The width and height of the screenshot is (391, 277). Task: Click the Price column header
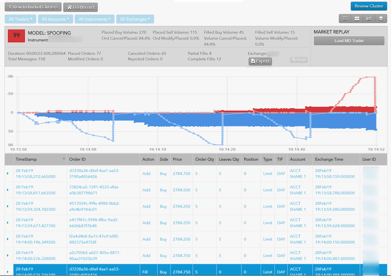(x=177, y=159)
